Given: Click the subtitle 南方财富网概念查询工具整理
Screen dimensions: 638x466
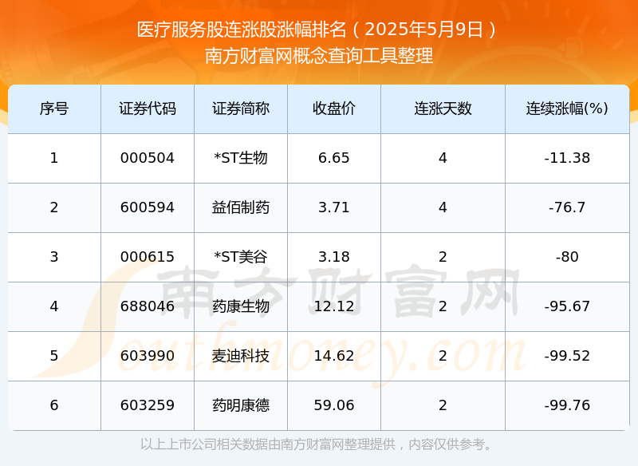Looking at the screenshot, I should tap(319, 56).
